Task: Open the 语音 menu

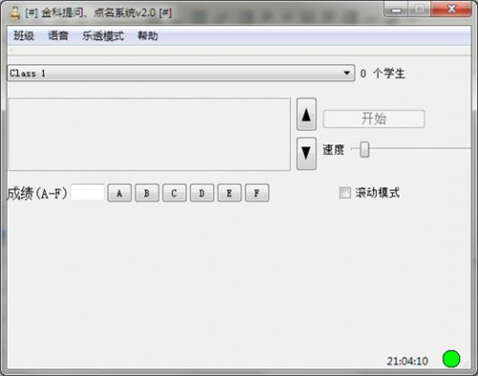Action: pos(58,35)
